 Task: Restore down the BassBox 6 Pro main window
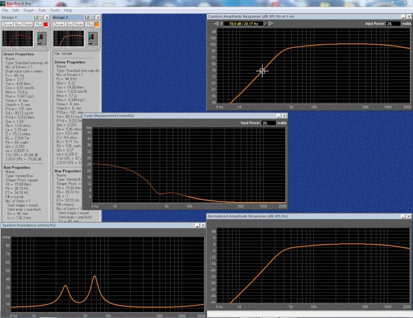tap(392, 3)
